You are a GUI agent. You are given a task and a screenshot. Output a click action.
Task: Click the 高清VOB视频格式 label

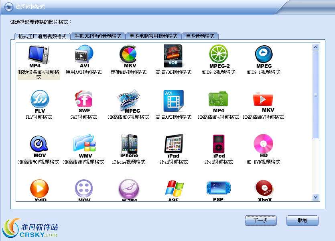(173, 72)
